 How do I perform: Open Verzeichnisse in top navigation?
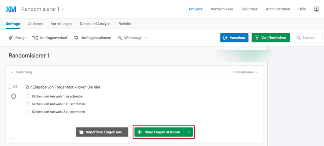tap(222, 9)
